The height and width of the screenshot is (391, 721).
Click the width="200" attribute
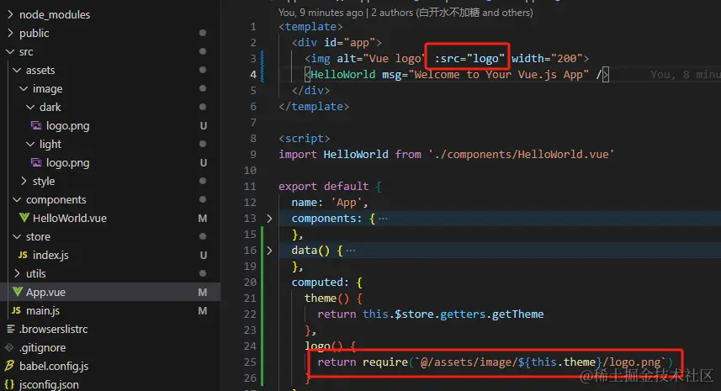[x=547, y=59]
